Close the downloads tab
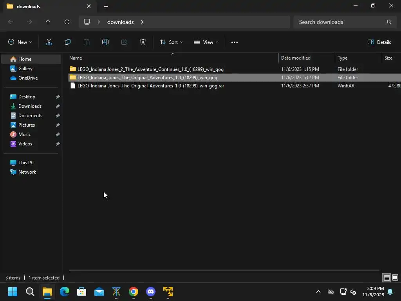This screenshot has height=301, width=401. 89,6
